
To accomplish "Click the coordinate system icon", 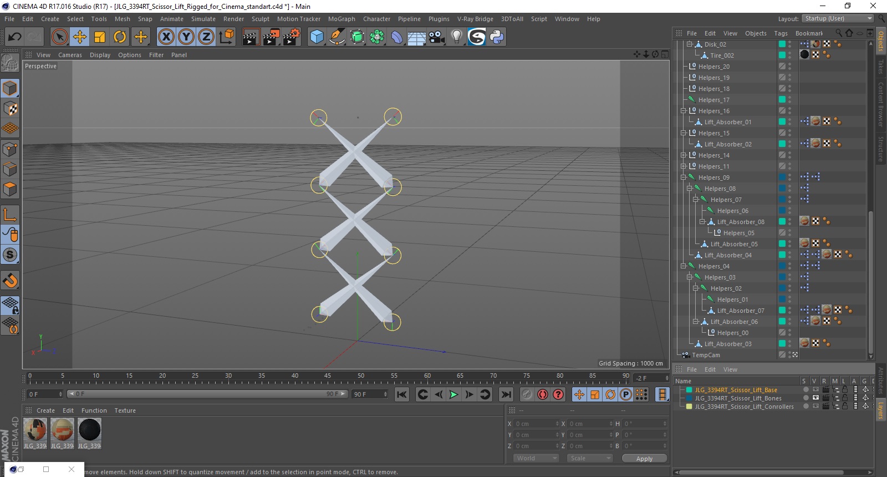I will [x=226, y=37].
